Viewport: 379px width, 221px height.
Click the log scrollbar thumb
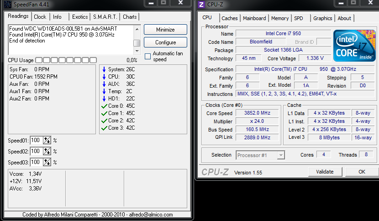(137, 43)
